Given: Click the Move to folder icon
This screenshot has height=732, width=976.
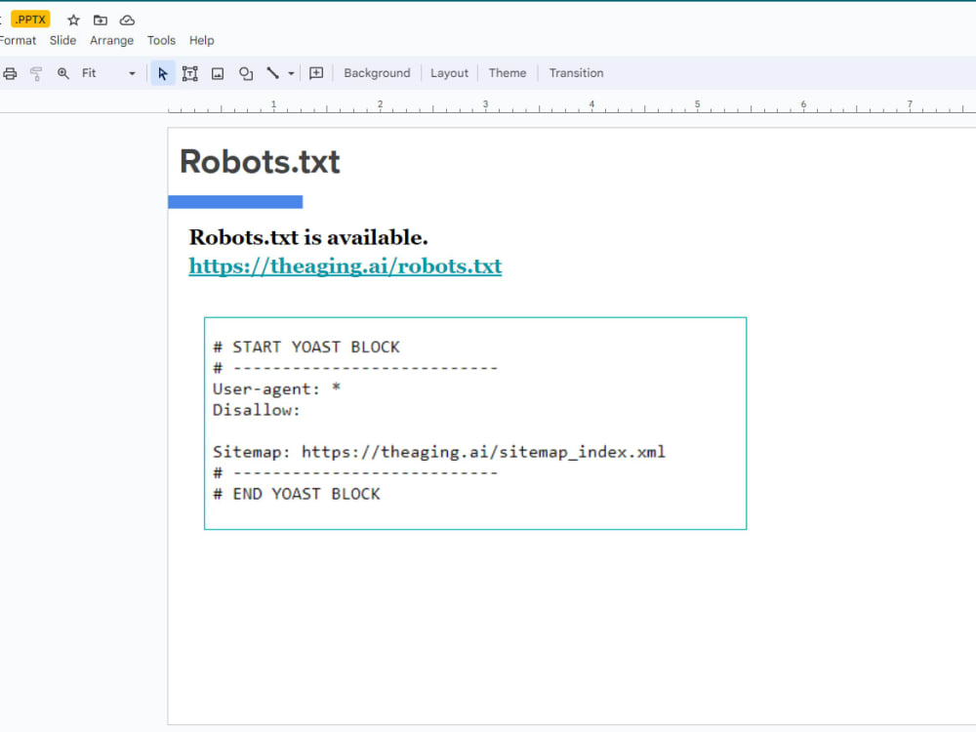Looking at the screenshot, I should click(101, 20).
